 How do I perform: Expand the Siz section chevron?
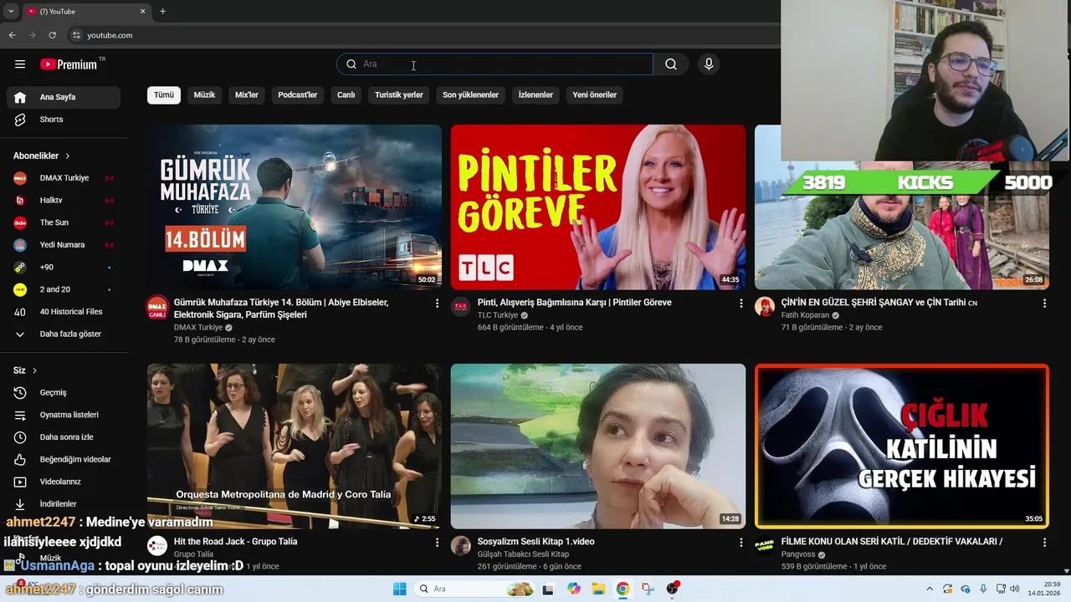(x=34, y=370)
